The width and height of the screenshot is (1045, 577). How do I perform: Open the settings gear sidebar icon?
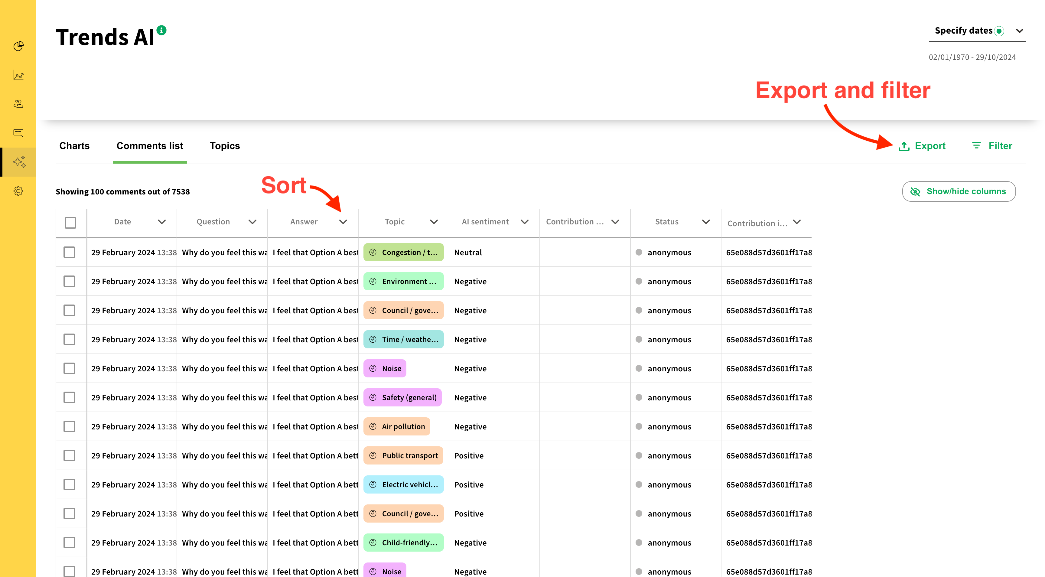(x=18, y=191)
